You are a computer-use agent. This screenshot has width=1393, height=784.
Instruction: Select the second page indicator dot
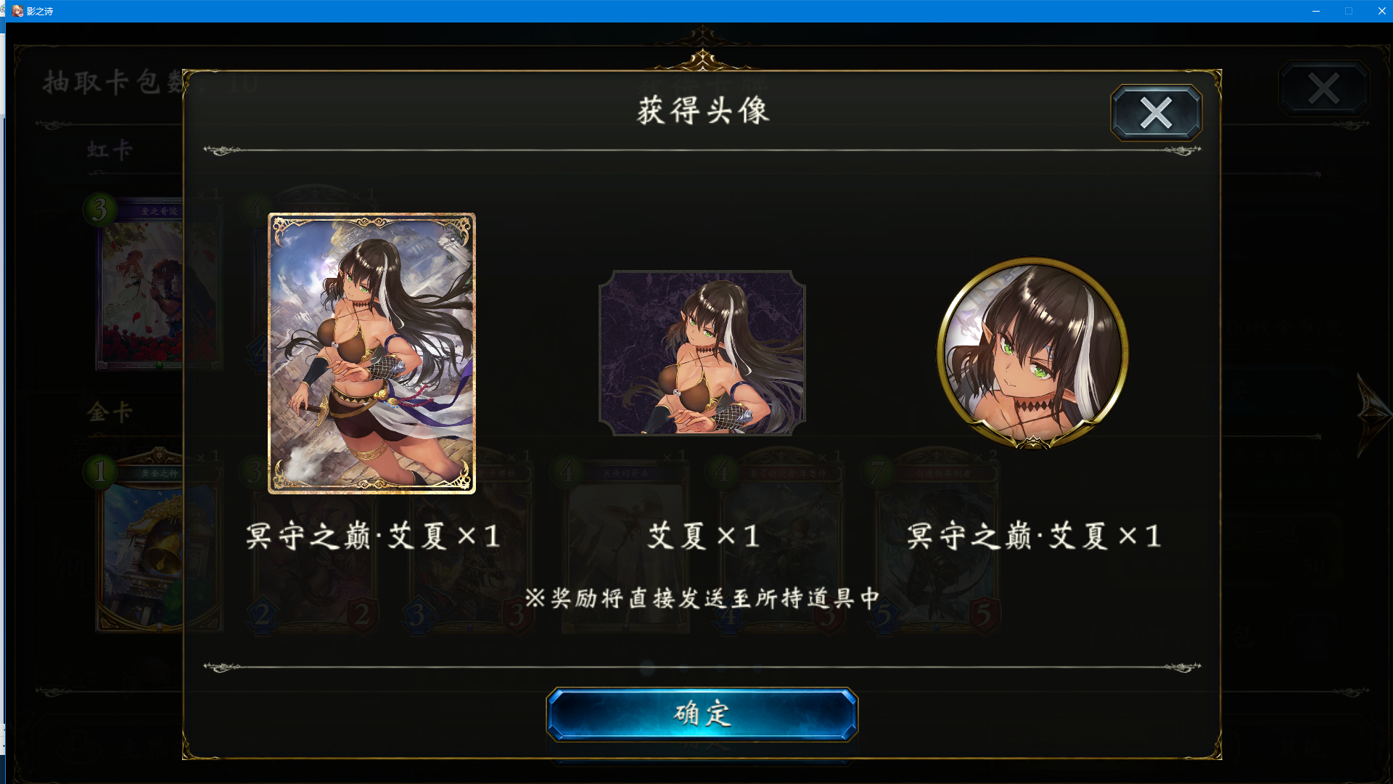(x=684, y=668)
